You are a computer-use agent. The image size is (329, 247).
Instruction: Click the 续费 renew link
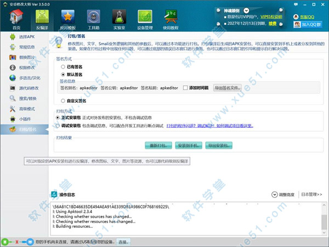coord(273,24)
